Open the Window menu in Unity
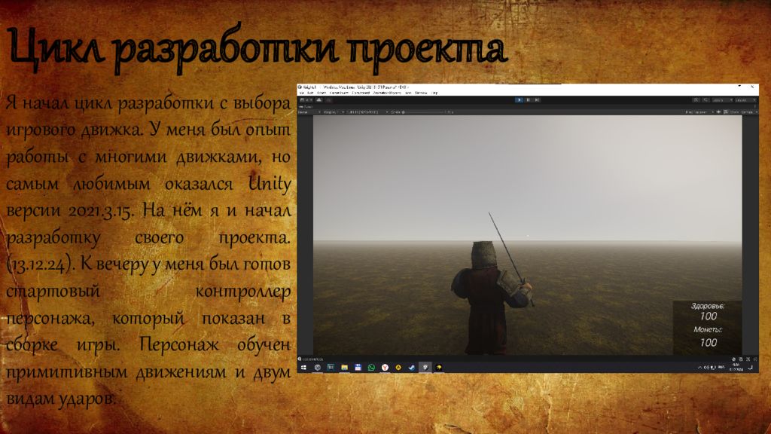The image size is (771, 434). coord(421,93)
